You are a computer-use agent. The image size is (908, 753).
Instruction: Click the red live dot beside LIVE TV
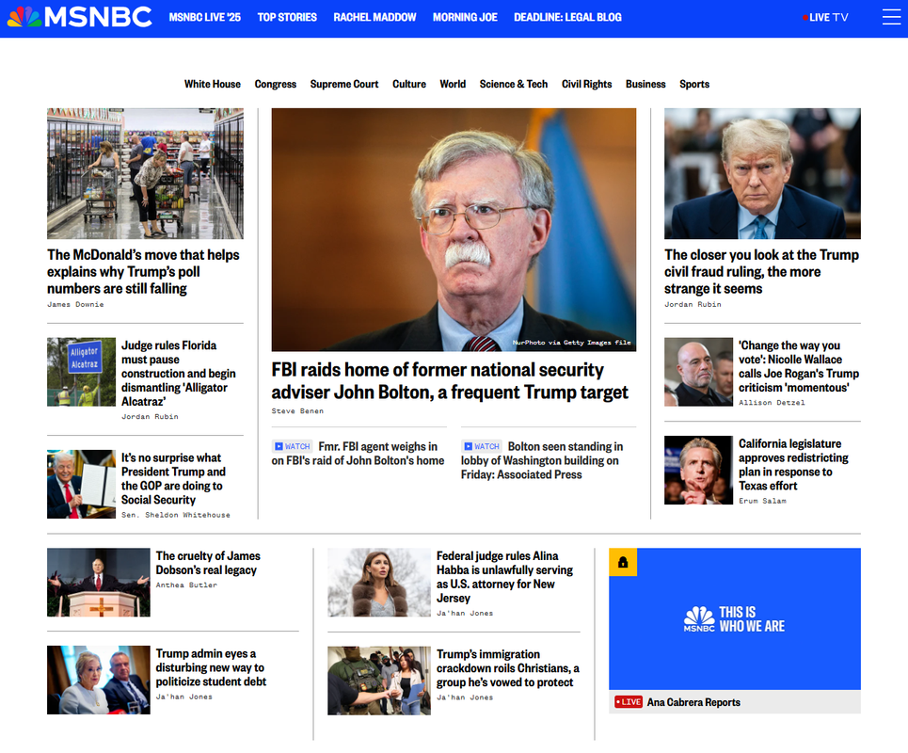[x=804, y=18]
